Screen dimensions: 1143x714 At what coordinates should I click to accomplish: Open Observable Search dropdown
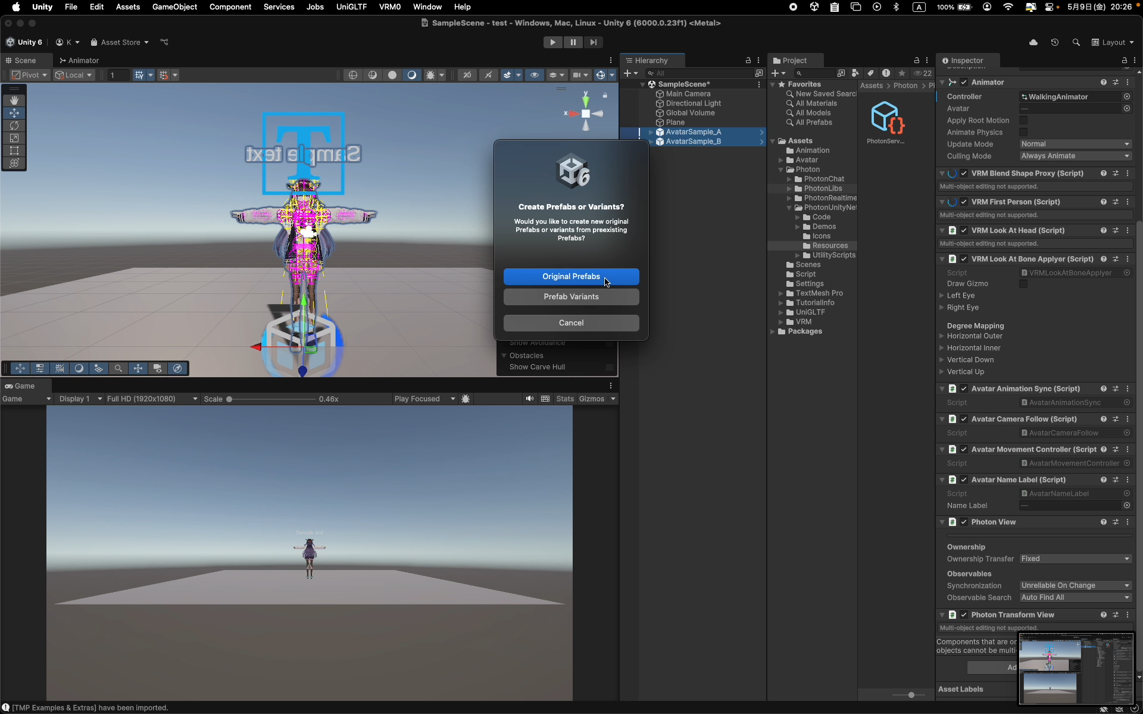tap(1075, 597)
